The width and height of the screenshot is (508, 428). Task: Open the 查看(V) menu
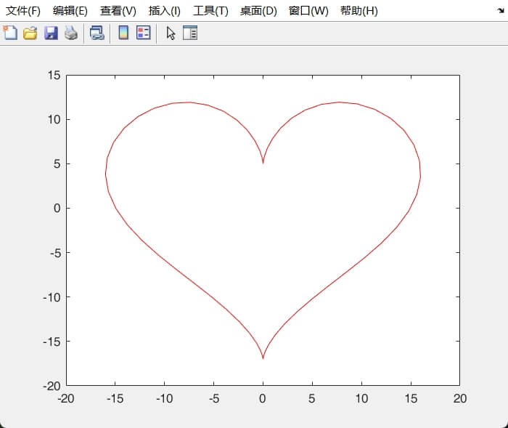(x=118, y=11)
